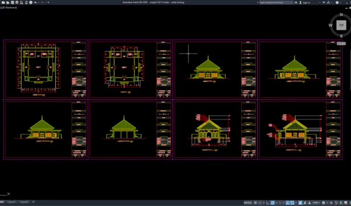Open the WCS coordinate system dropdown below ViewCube
351x206 pixels.
341,43
